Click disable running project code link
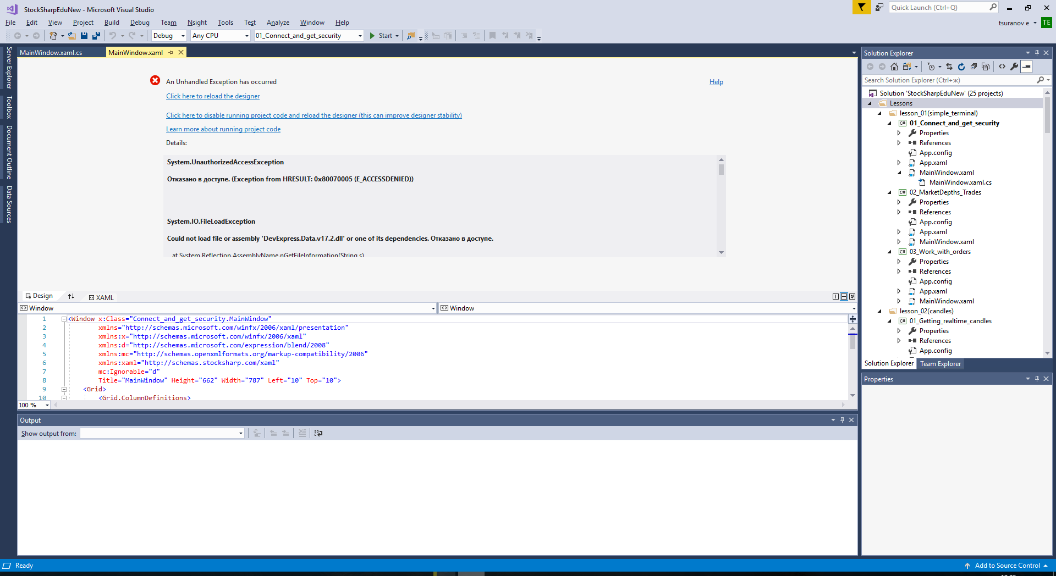Screen dimensions: 1056x576 (x=314, y=115)
